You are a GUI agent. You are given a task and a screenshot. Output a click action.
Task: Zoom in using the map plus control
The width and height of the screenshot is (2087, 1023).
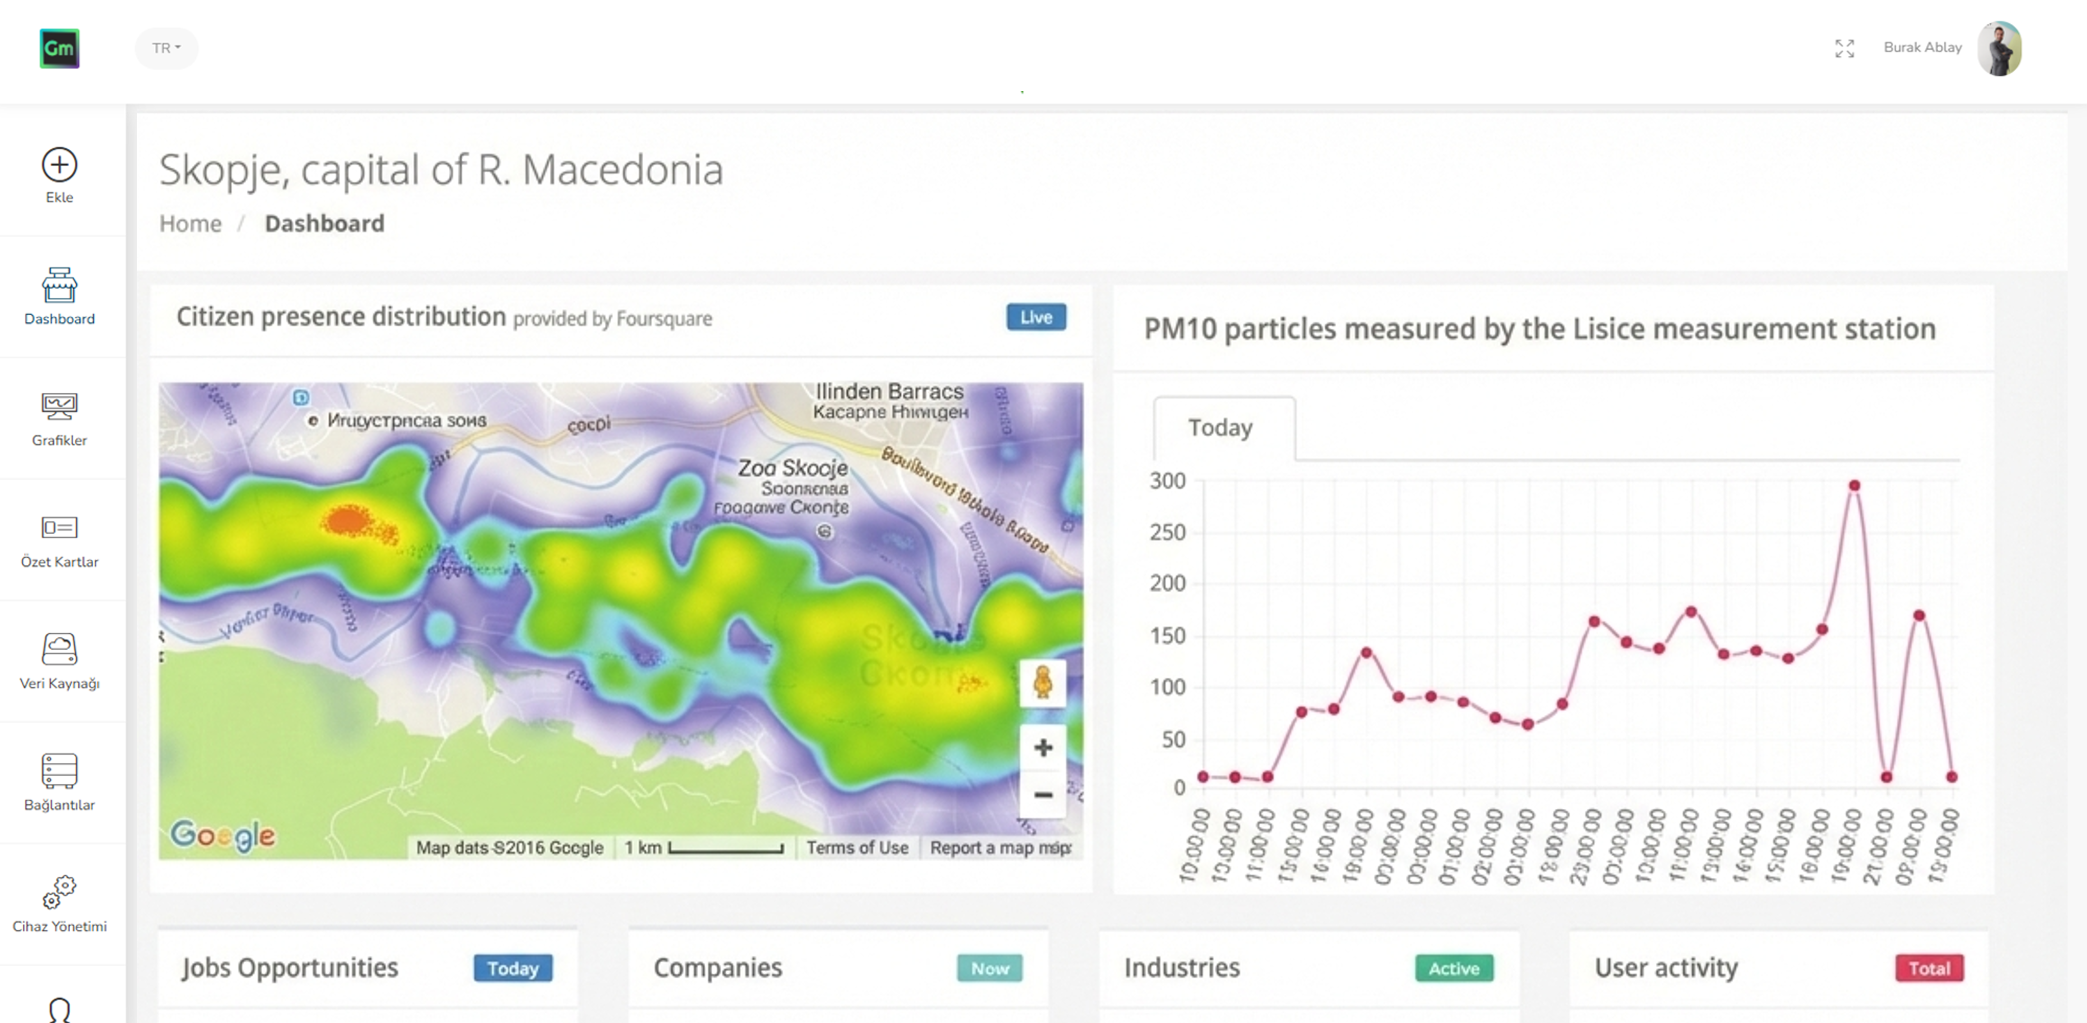(1043, 747)
